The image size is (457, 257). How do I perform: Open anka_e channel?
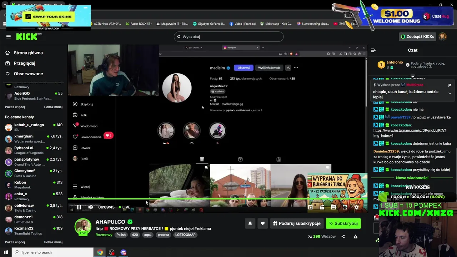click(x=34, y=196)
